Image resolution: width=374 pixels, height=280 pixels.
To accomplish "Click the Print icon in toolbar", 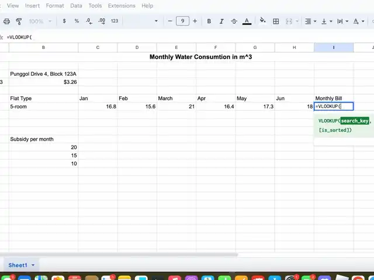I will [6, 21].
